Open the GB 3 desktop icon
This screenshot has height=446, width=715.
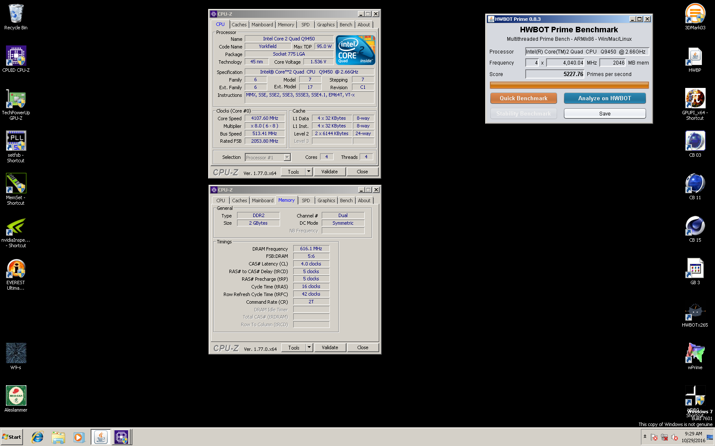(x=695, y=272)
